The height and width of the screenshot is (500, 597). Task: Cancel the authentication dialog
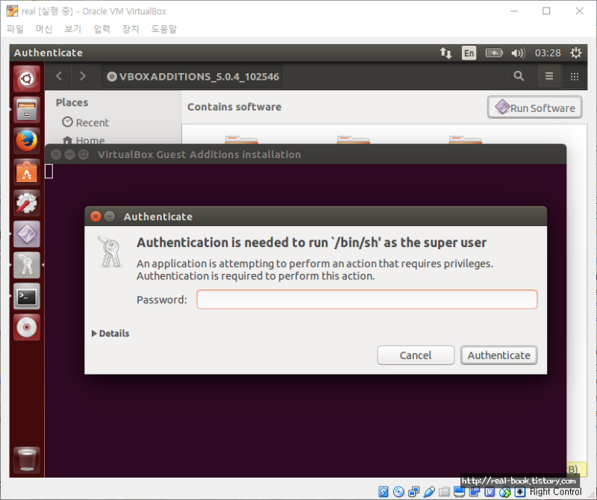[416, 355]
